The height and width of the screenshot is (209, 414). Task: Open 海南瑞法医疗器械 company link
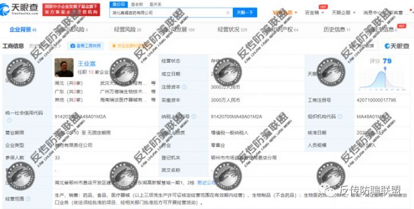tap(123, 100)
